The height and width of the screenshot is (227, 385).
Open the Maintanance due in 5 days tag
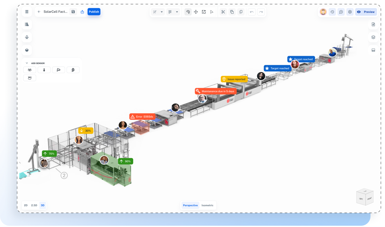click(215, 91)
